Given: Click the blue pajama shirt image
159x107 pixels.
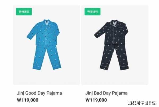Looking at the screenshot, I should pyautogui.click(x=44, y=32).
